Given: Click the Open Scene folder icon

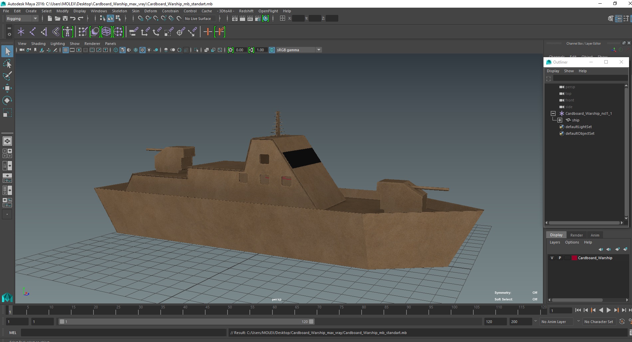Looking at the screenshot, I should coord(57,19).
